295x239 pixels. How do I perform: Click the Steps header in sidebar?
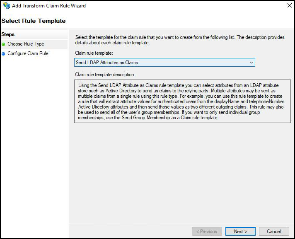click(8, 34)
